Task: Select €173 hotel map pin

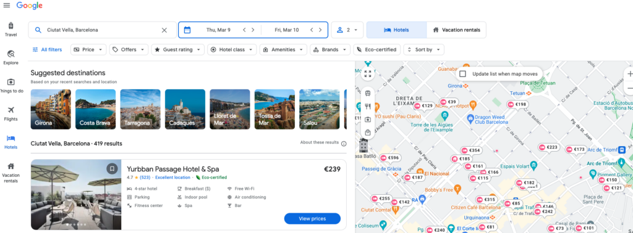Action: (x=576, y=149)
